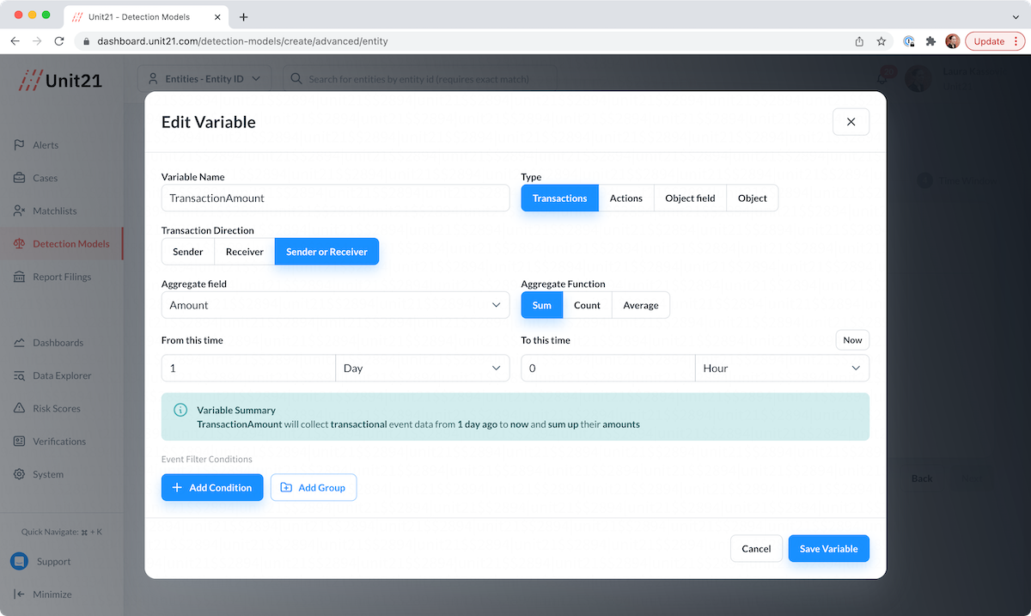Open Dashboards in the sidebar

[58, 343]
